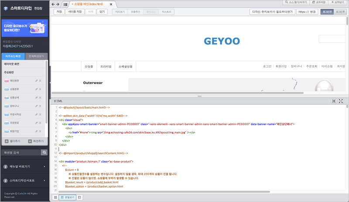The width and height of the screenshot is (349, 202).
Task: Open 소스 찾기/바꾸기 search tool
Action: point(296,2)
